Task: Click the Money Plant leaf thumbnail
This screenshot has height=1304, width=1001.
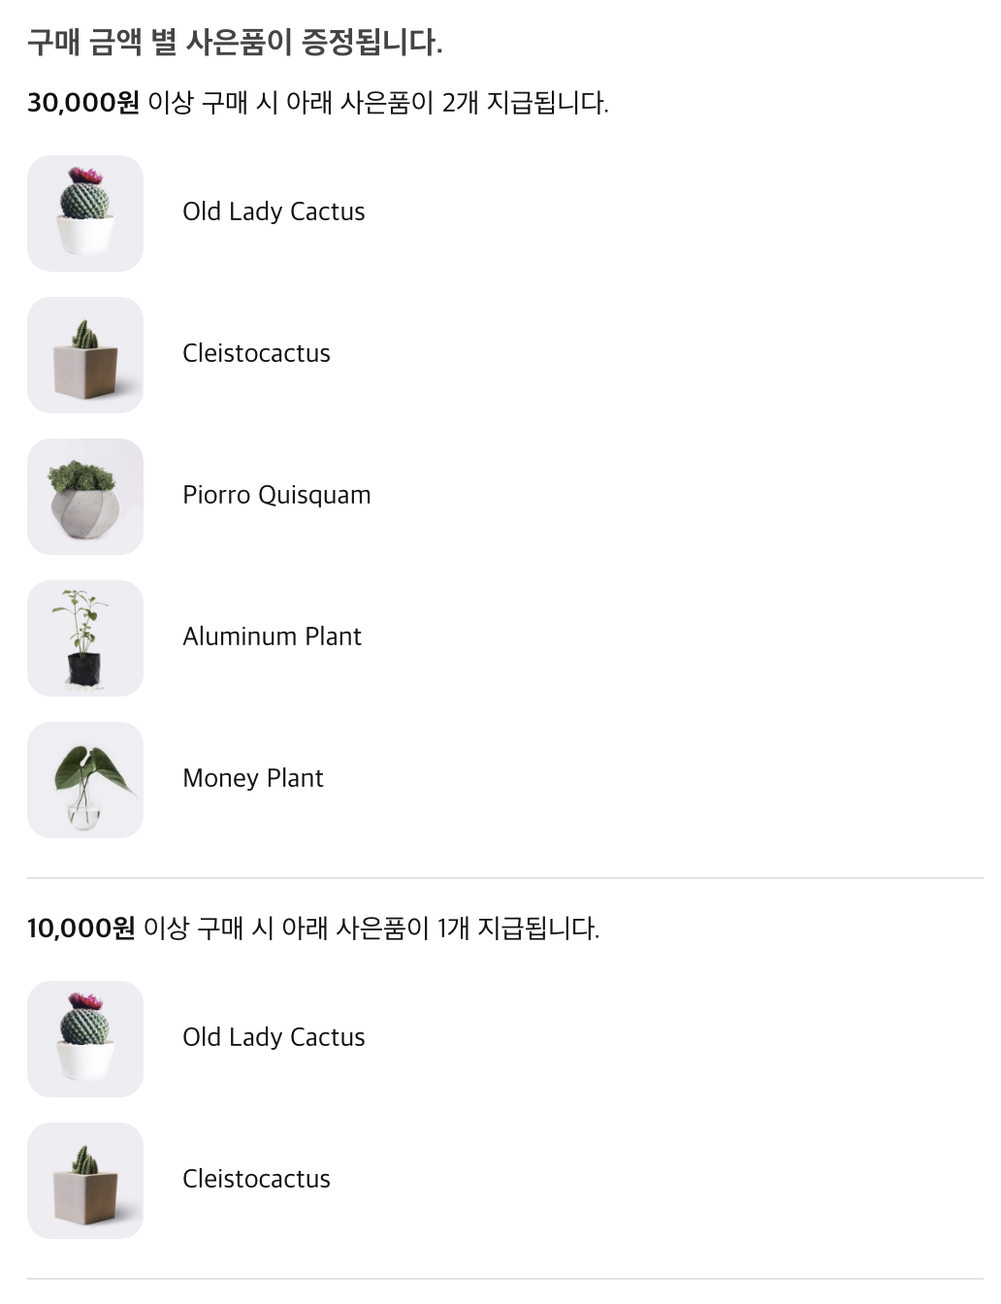Action: tap(85, 780)
